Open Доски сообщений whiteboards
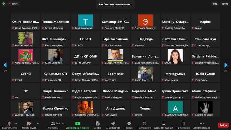 (163, 125)
